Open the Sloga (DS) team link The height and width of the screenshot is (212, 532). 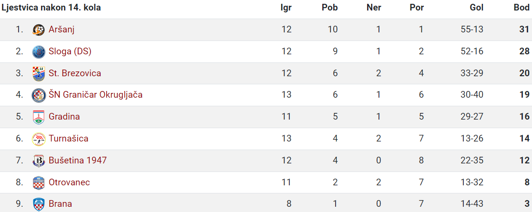click(70, 51)
